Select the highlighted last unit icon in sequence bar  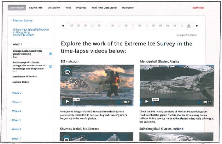click(x=189, y=26)
